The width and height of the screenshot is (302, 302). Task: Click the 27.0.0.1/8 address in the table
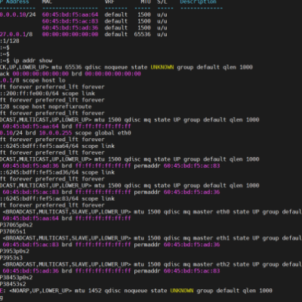[x=17, y=34]
